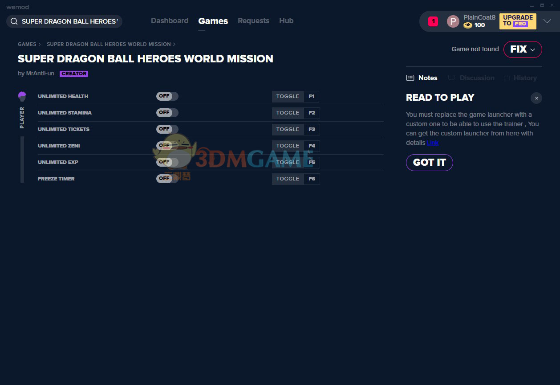Click the coins balance icon
560x385 pixels.
point(467,25)
